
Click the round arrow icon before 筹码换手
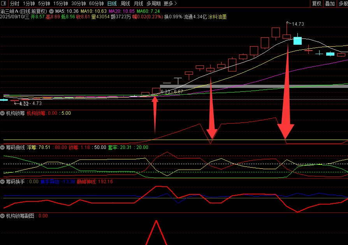pos(3,181)
